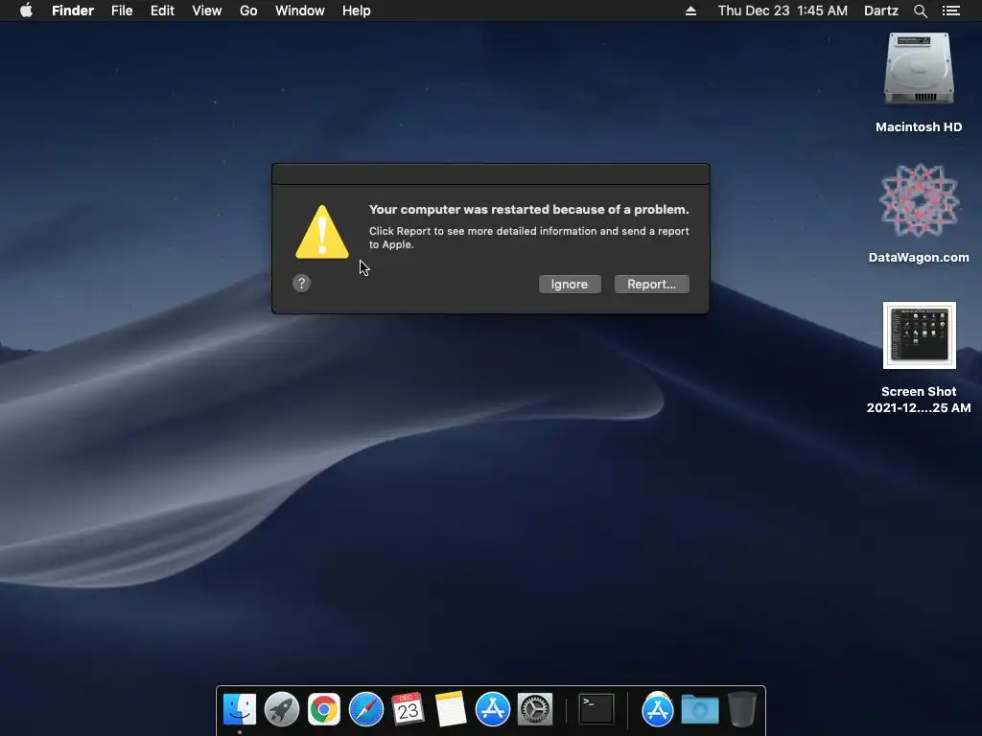Open the Dartz user menu
Image resolution: width=982 pixels, height=736 pixels.
880,11
